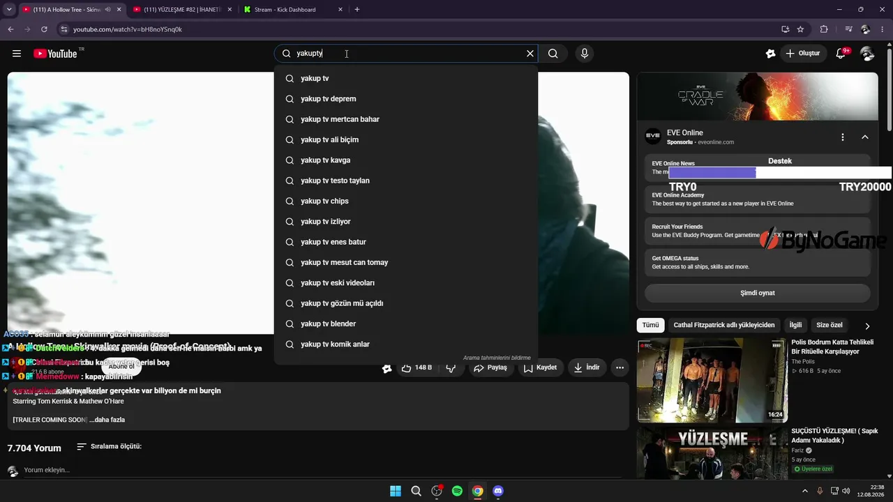
Task: Click the Abone ol subscribe button
Action: (121, 366)
